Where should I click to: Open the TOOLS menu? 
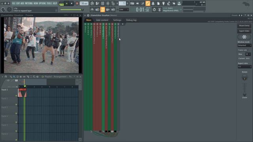click(x=49, y=4)
